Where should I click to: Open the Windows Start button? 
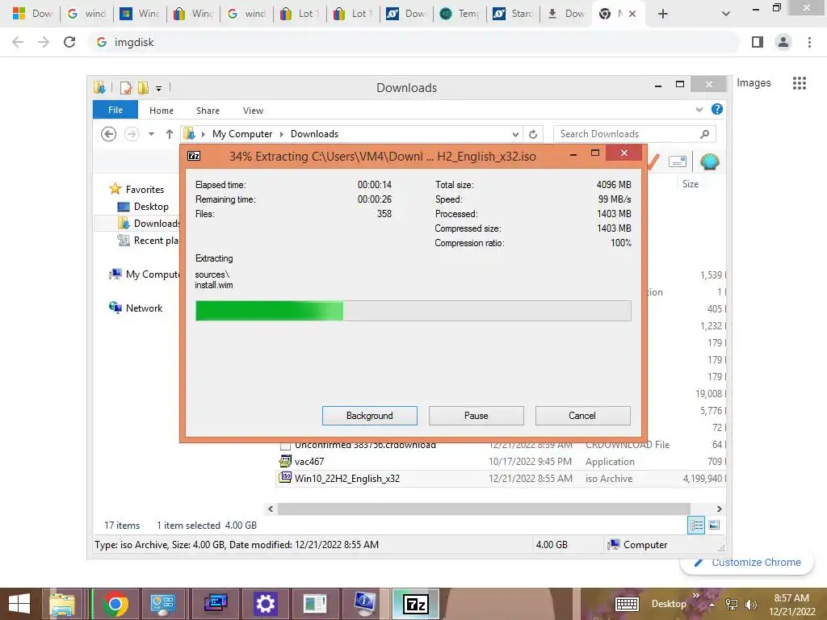click(19, 604)
